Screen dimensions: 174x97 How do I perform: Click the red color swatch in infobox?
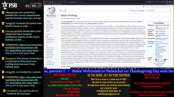(156, 60)
